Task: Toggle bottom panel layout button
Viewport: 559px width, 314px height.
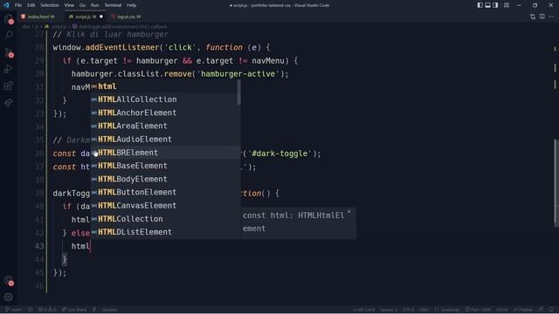Action: click(x=487, y=5)
